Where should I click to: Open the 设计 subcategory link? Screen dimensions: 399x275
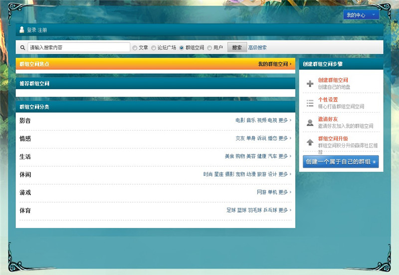pyautogui.click(x=272, y=174)
